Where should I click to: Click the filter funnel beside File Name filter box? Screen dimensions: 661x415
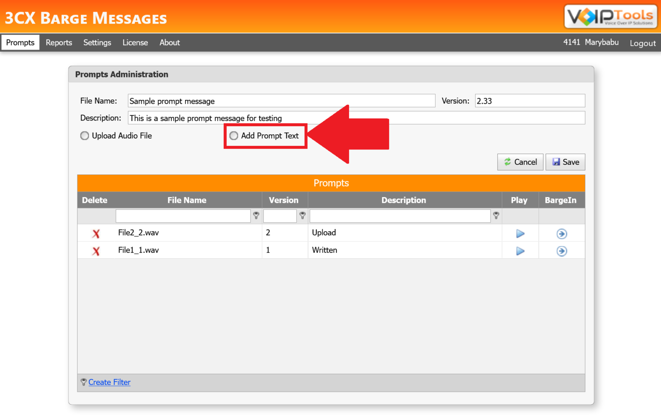[256, 216]
